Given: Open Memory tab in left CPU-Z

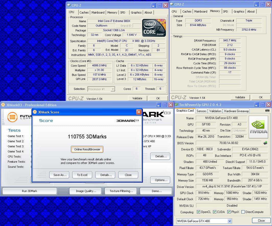Looking at the screenshot, I should pyautogui.click(x=112, y=13).
